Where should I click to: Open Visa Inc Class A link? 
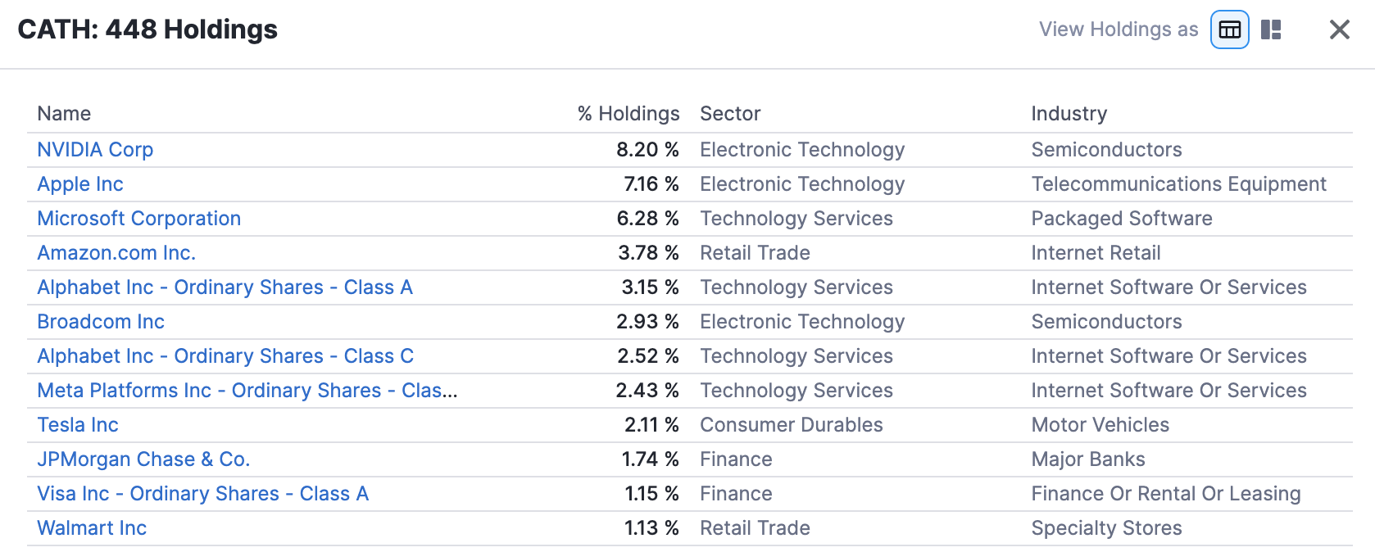pos(202,494)
